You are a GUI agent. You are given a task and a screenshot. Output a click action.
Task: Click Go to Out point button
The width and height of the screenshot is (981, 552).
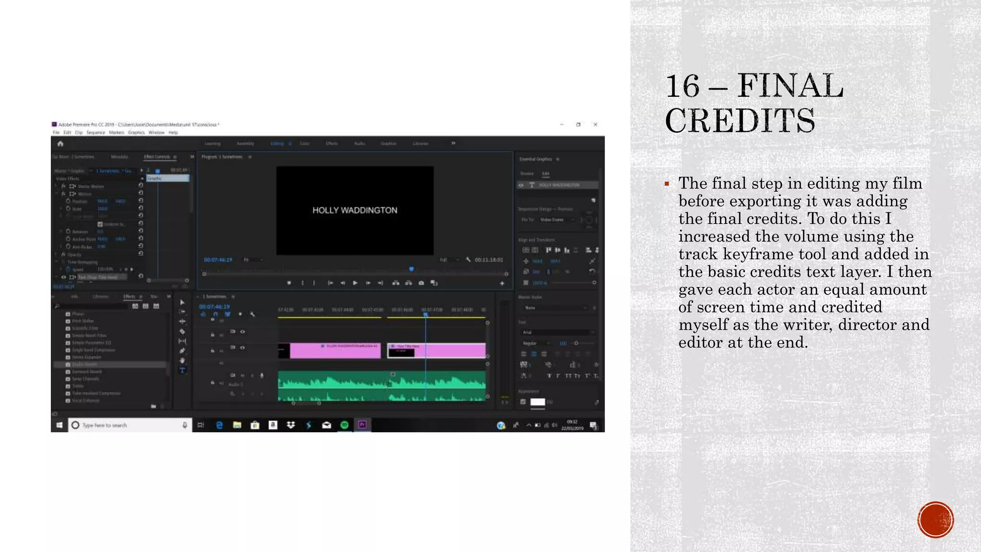tap(380, 283)
